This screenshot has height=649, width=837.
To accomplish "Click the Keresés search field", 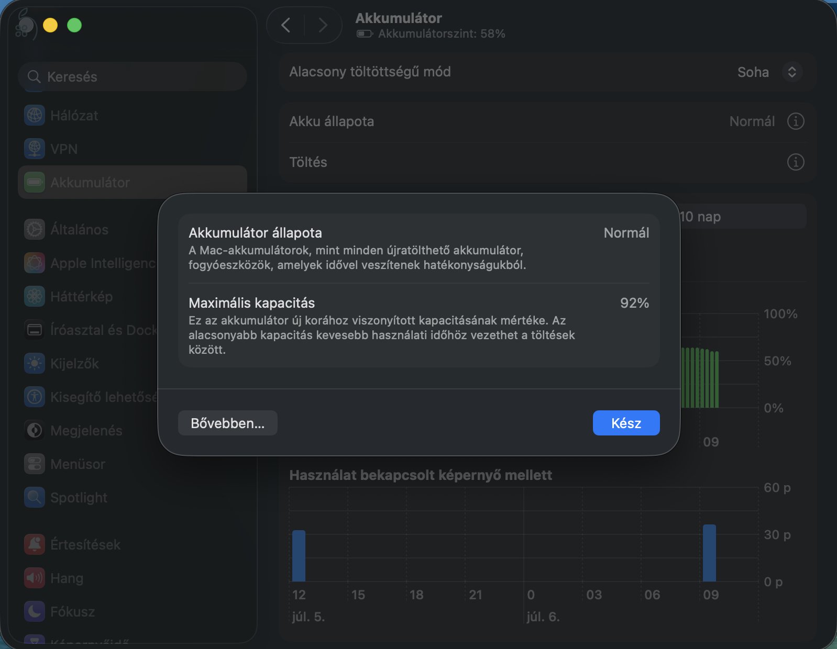I will click(x=133, y=76).
